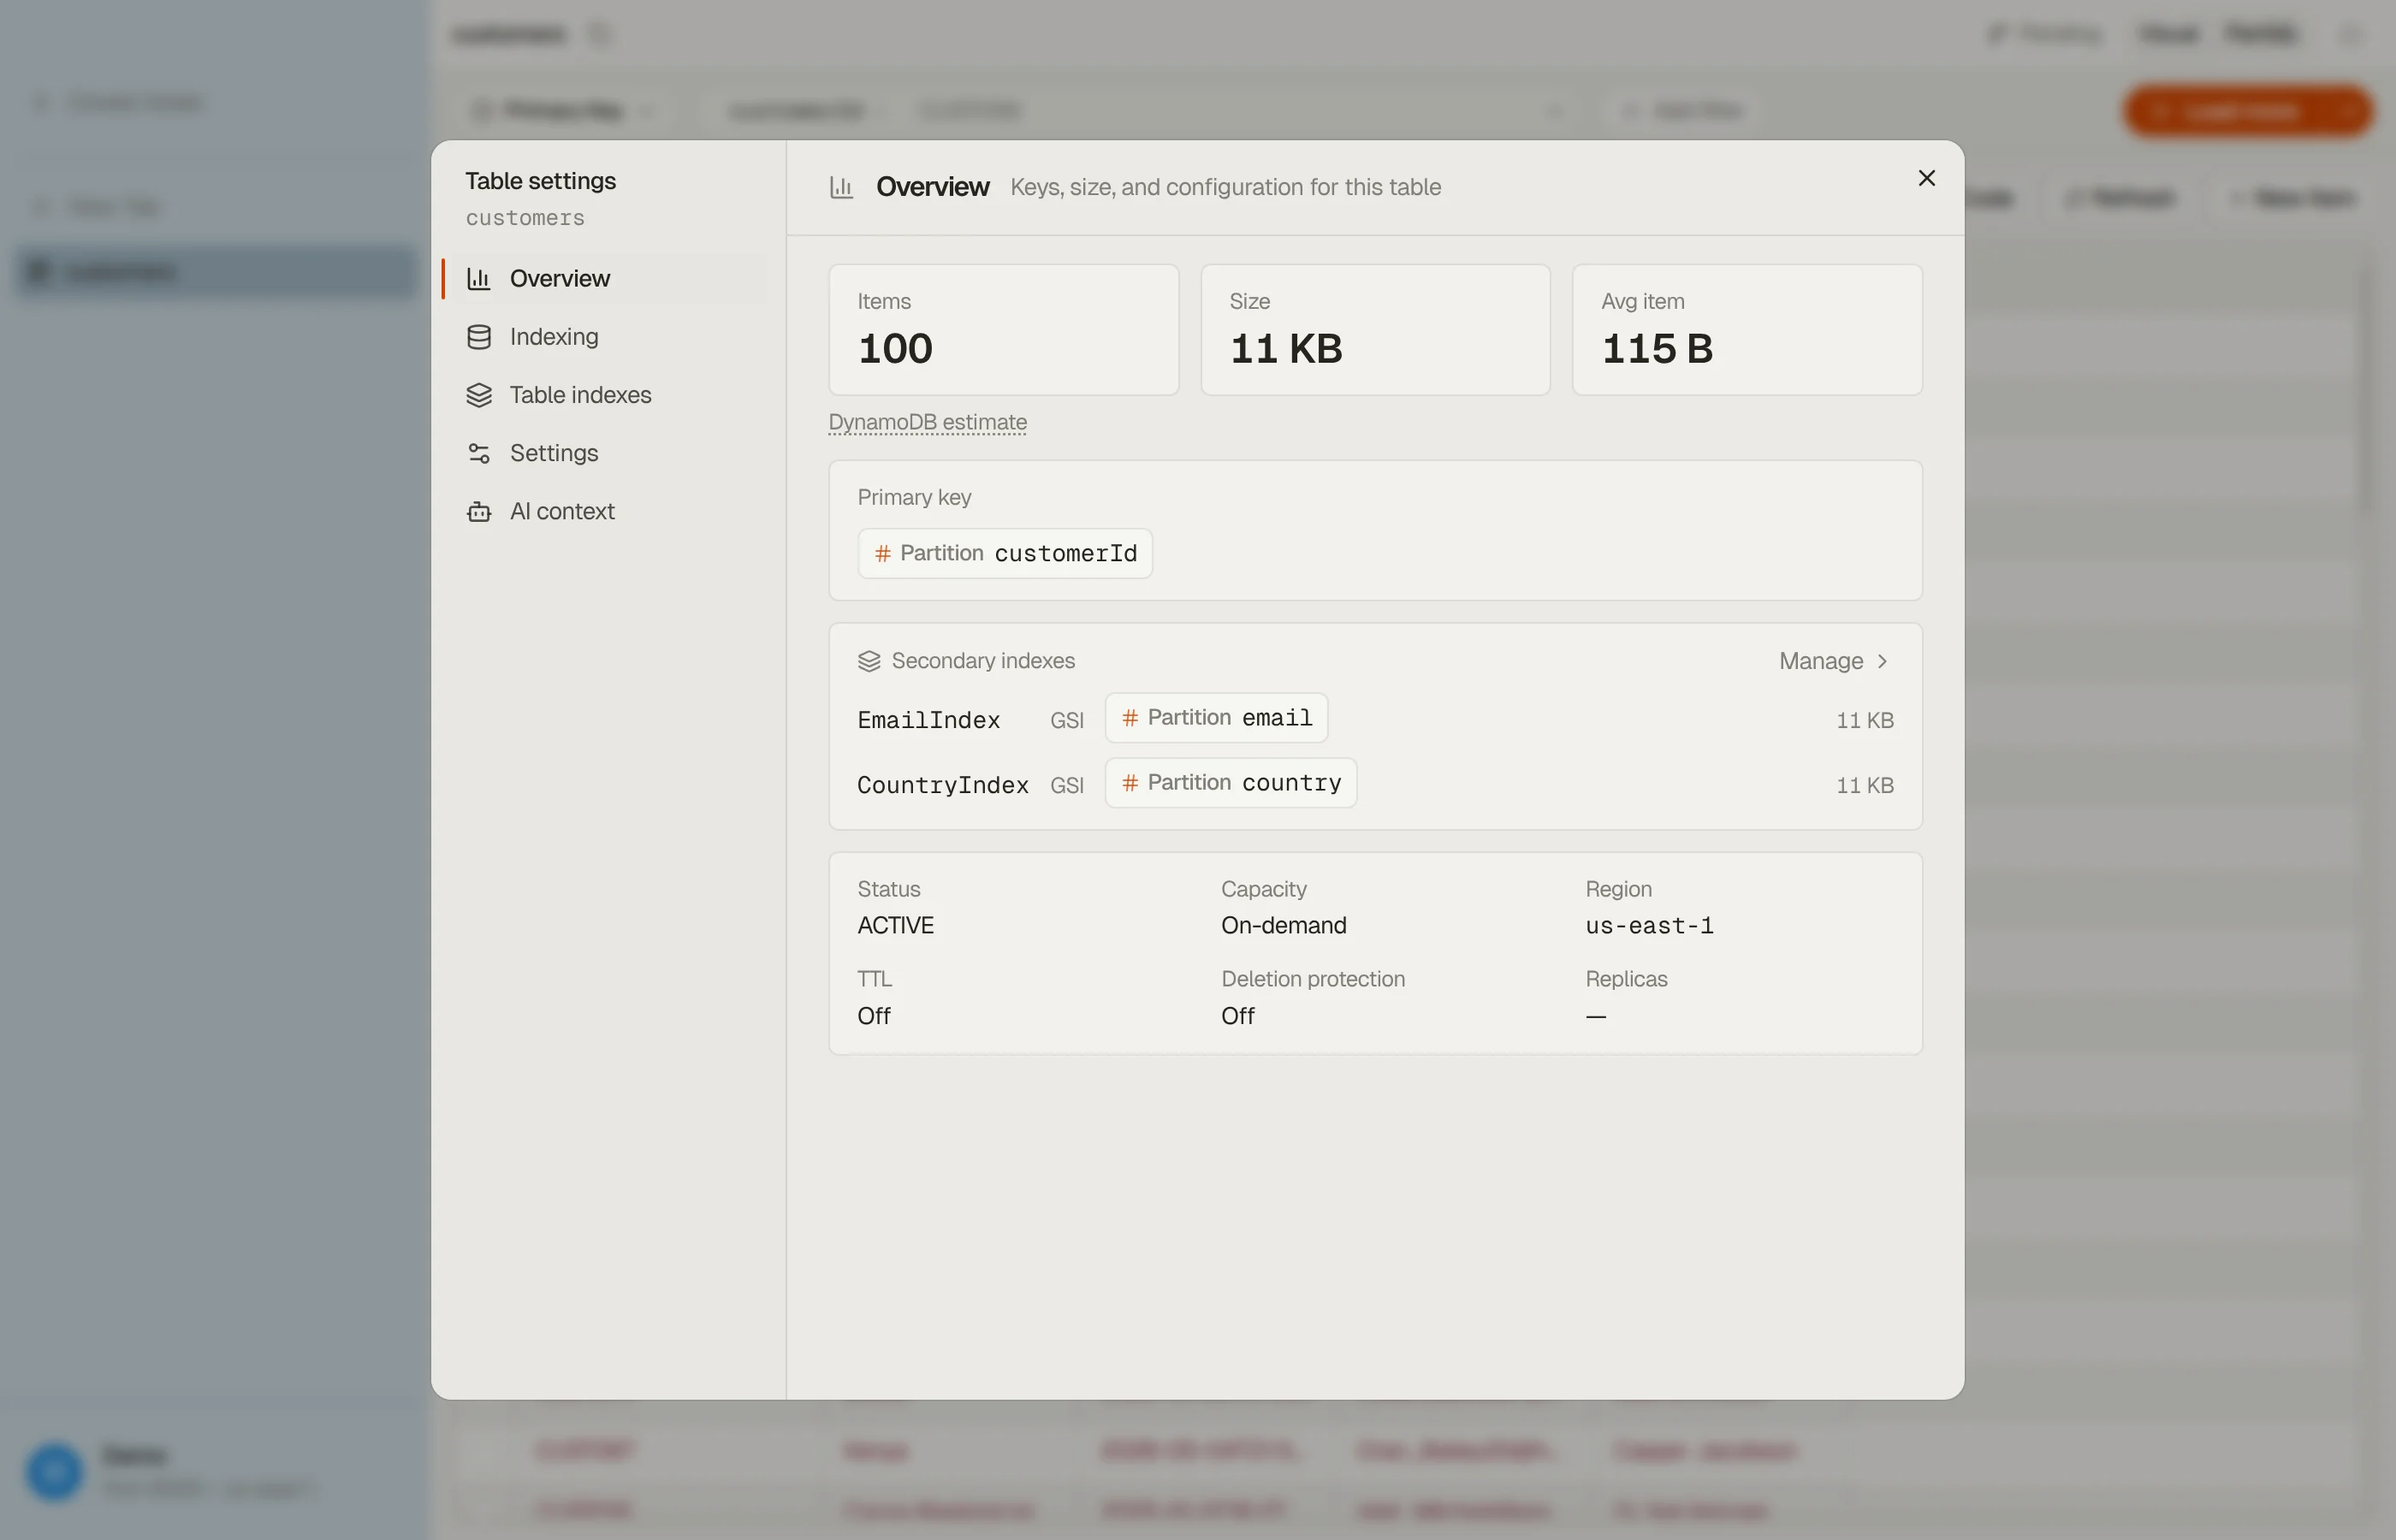Click the Secondary indexes heading
The image size is (2396, 1540).
pos(983,661)
